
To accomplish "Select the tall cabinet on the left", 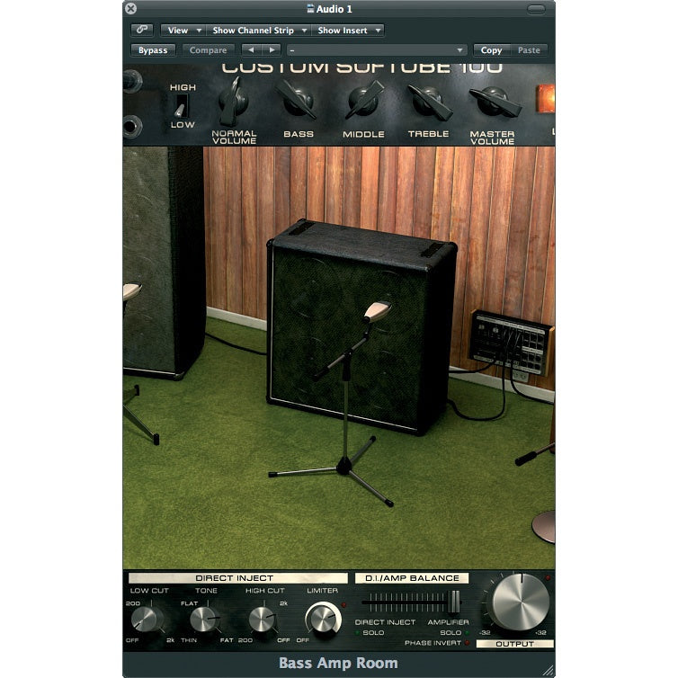I will click(164, 263).
